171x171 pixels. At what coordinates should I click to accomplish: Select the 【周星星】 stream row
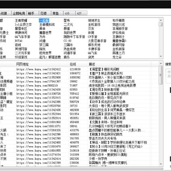(x=79, y=69)
